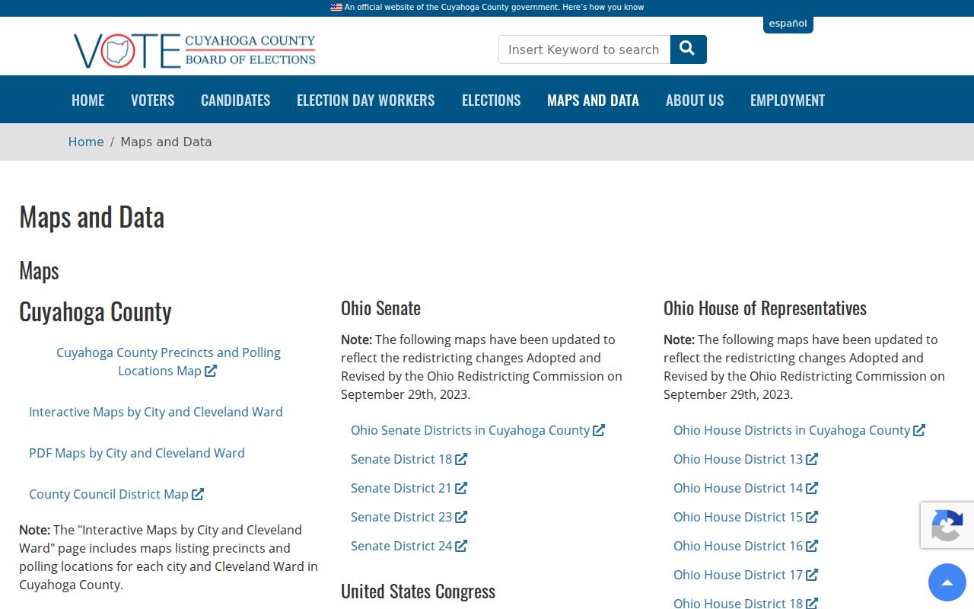Click the magnifying glass search button

pos(688,49)
